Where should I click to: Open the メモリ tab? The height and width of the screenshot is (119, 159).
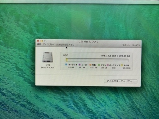point(71,45)
